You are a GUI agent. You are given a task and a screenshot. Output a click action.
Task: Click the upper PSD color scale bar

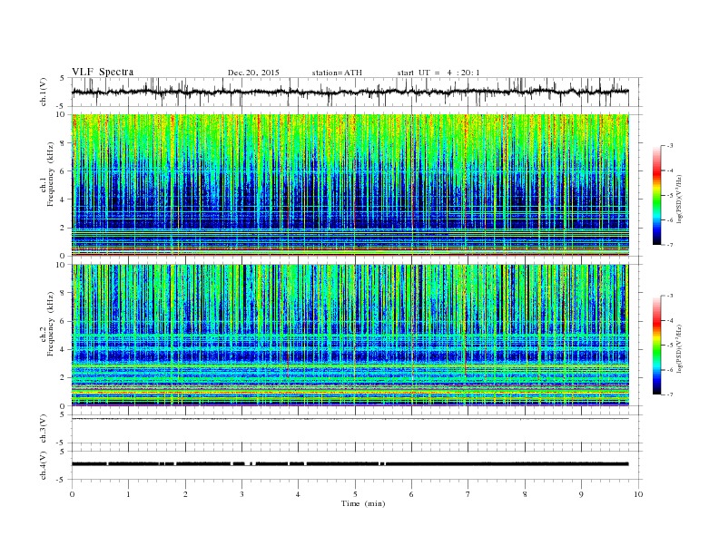(x=657, y=196)
